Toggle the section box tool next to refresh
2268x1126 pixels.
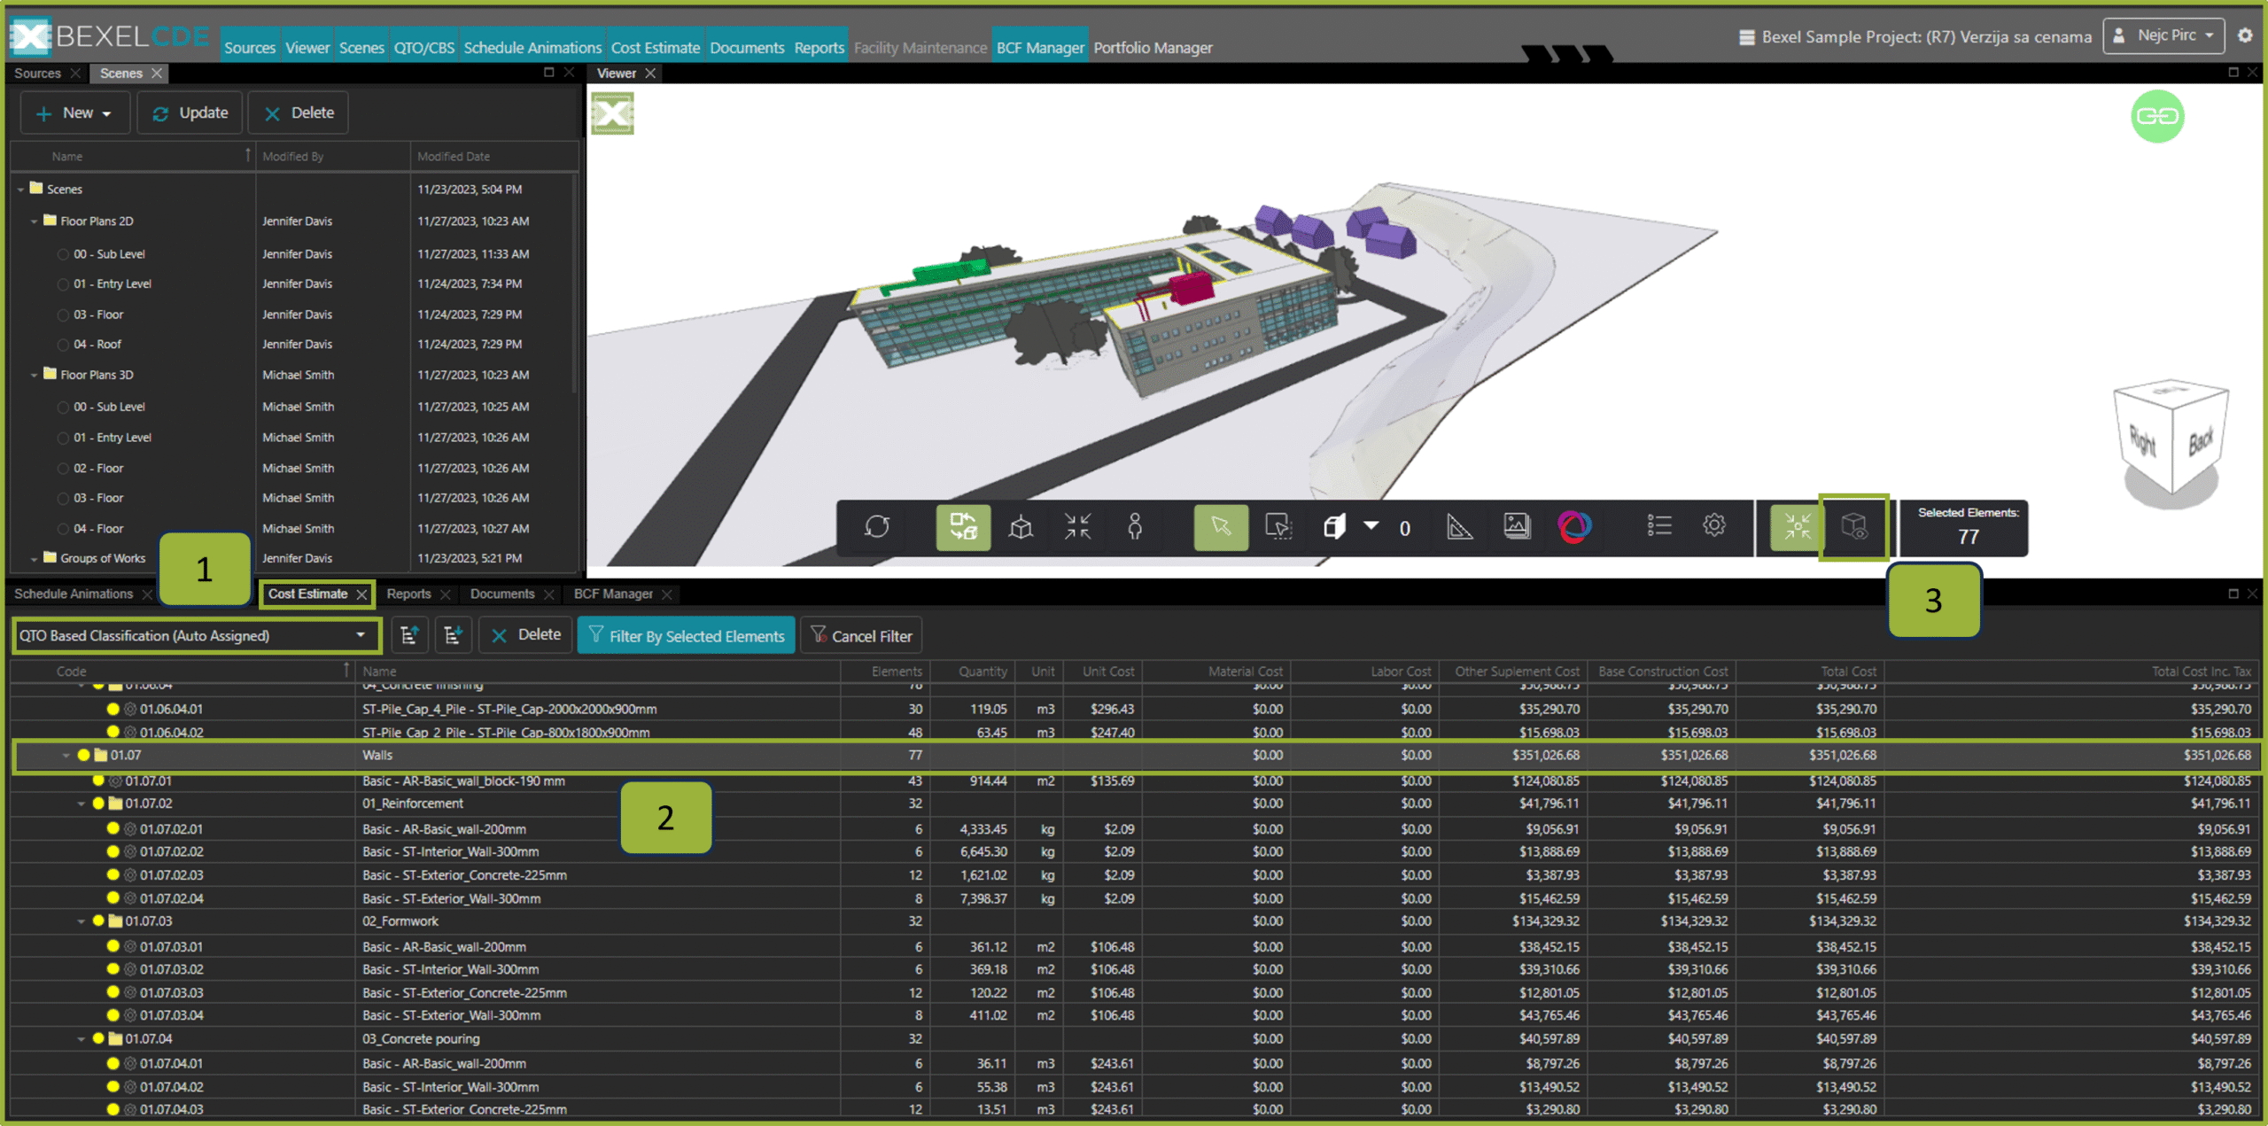point(963,528)
